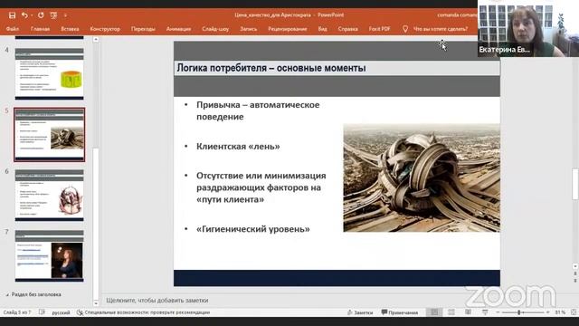Open the Слайд-шоу ribbon tab
Viewport: 579px width, 326px height.
[215, 29]
